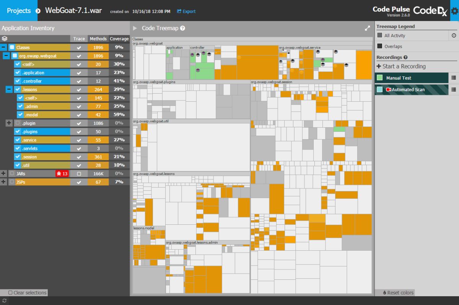Uncheck the .application package checkbox
The height and width of the screenshot is (305, 459).
click(17, 73)
